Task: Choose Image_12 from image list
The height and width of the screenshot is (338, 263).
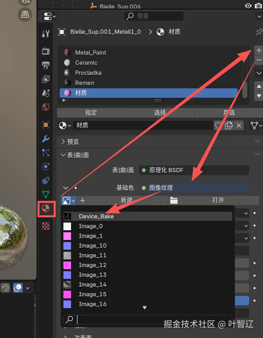Action: click(147, 265)
